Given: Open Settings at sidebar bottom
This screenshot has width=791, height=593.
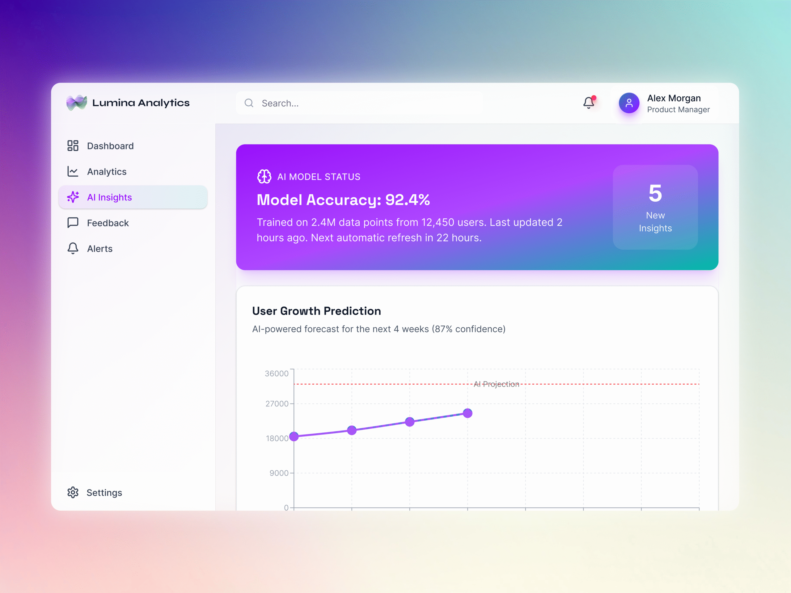Looking at the screenshot, I should (104, 493).
